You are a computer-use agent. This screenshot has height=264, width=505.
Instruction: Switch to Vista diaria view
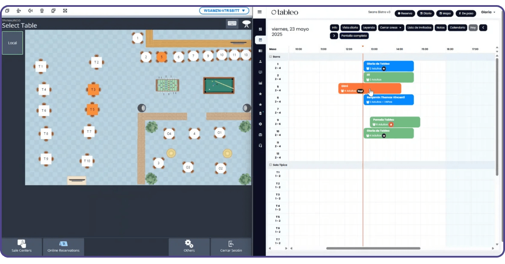pos(350,28)
